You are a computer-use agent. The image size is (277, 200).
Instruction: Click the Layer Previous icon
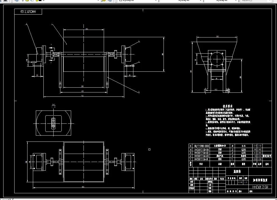click(110, 1)
